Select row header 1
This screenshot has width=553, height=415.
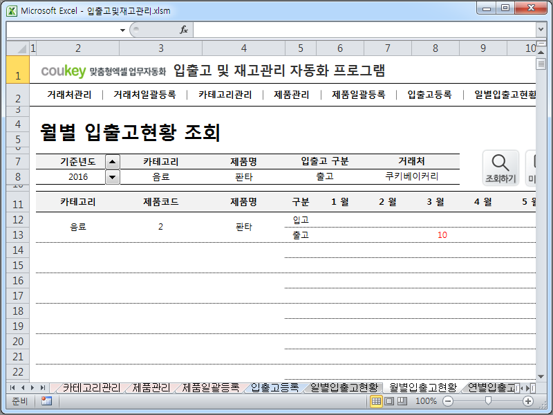pyautogui.click(x=18, y=70)
